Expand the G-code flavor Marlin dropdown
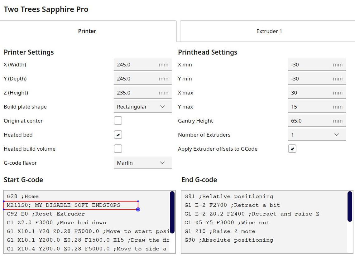Screen dimensions: 355x257 pyautogui.click(x=143, y=163)
